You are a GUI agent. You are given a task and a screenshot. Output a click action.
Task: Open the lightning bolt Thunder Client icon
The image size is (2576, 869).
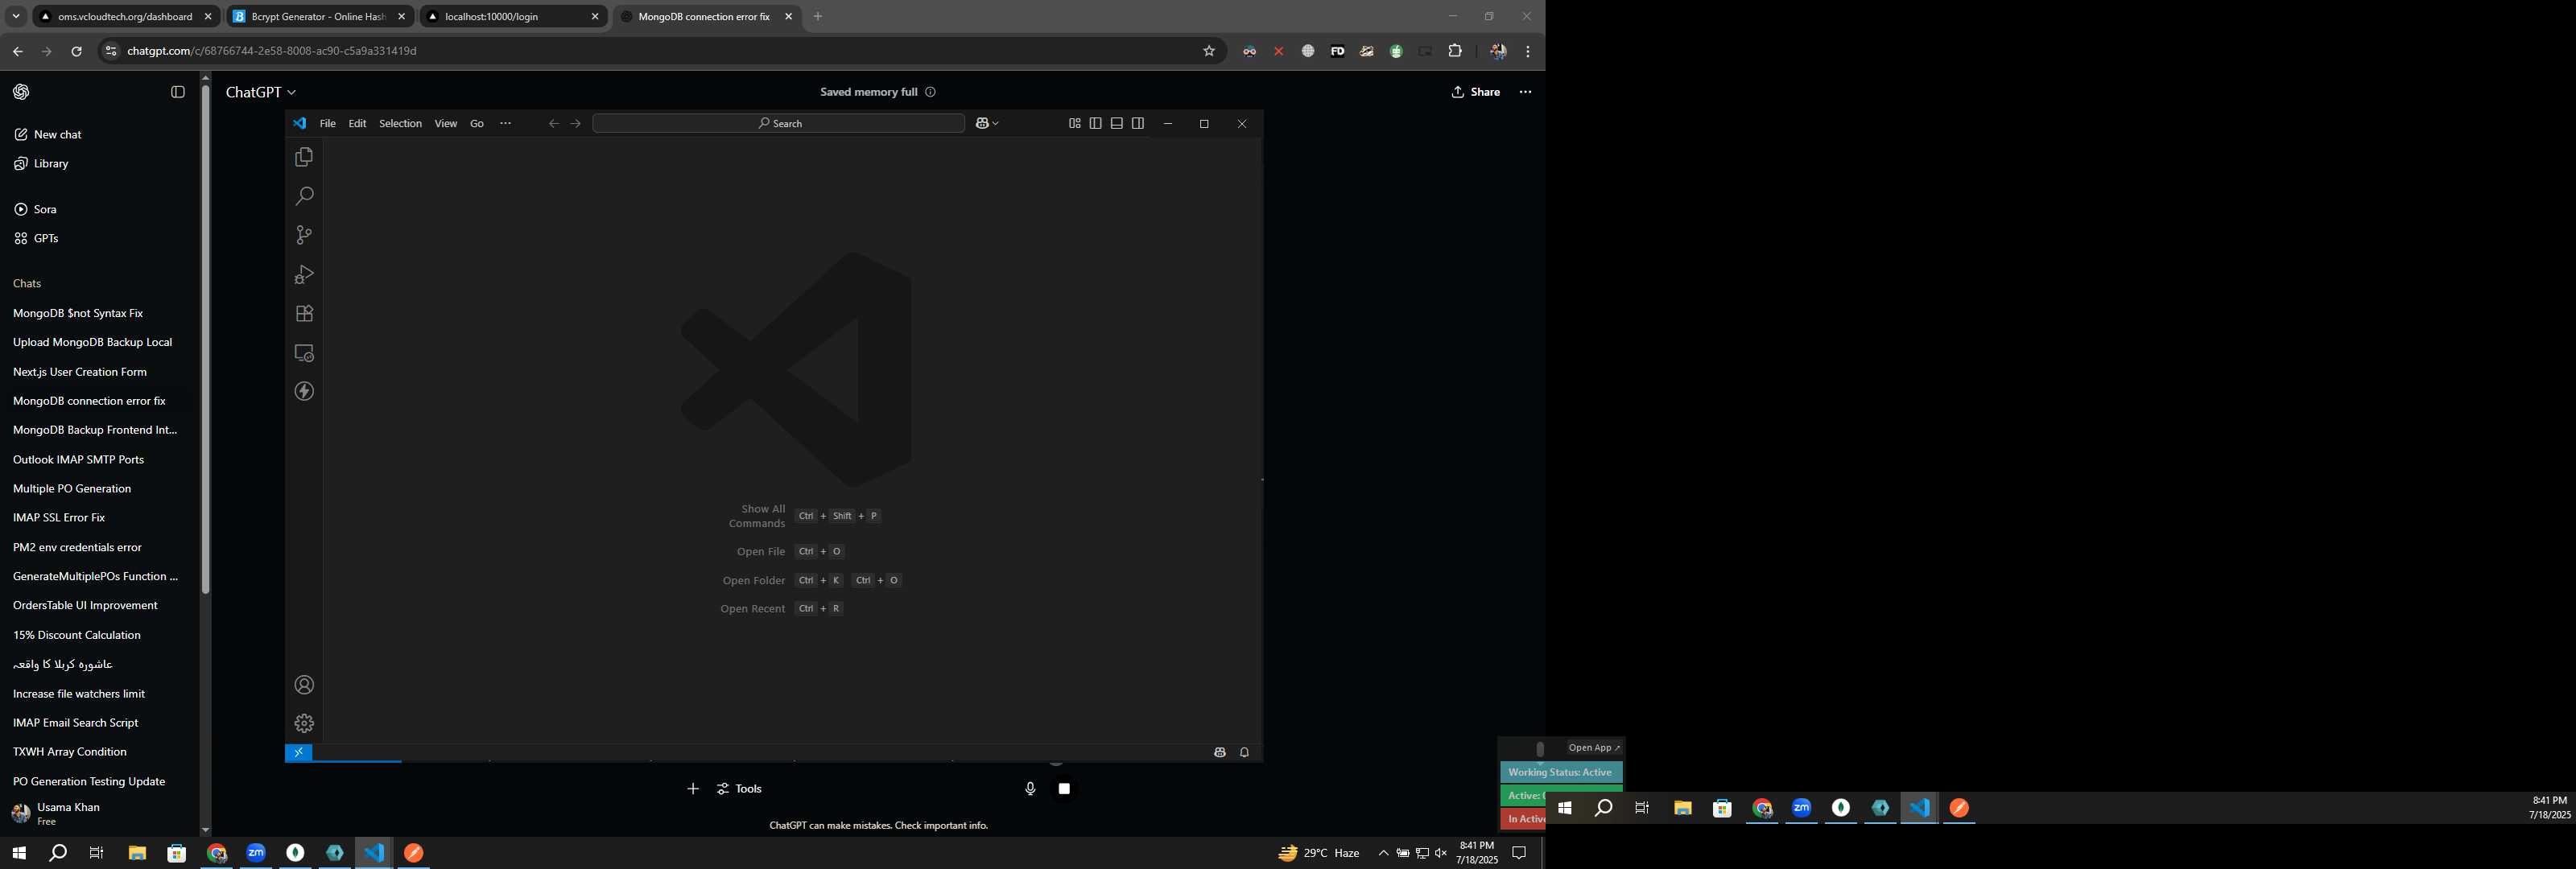coord(304,391)
